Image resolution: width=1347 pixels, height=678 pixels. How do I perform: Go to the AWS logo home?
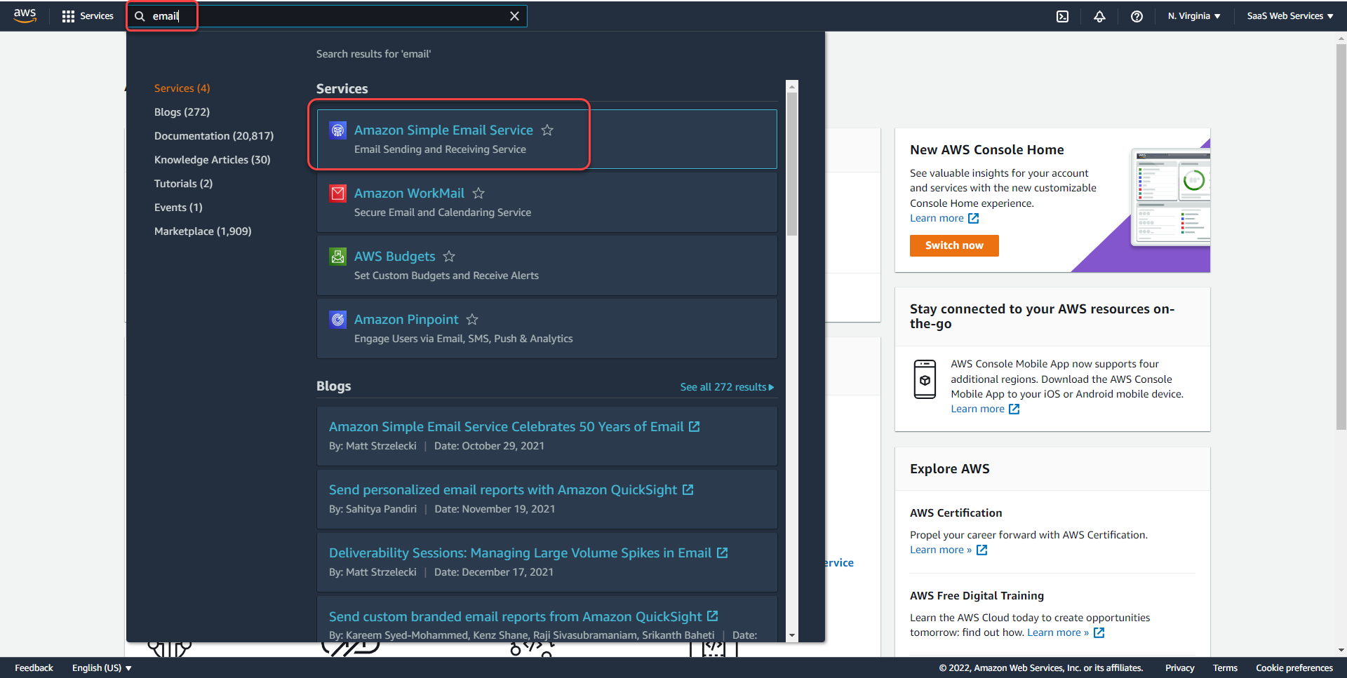[25, 15]
